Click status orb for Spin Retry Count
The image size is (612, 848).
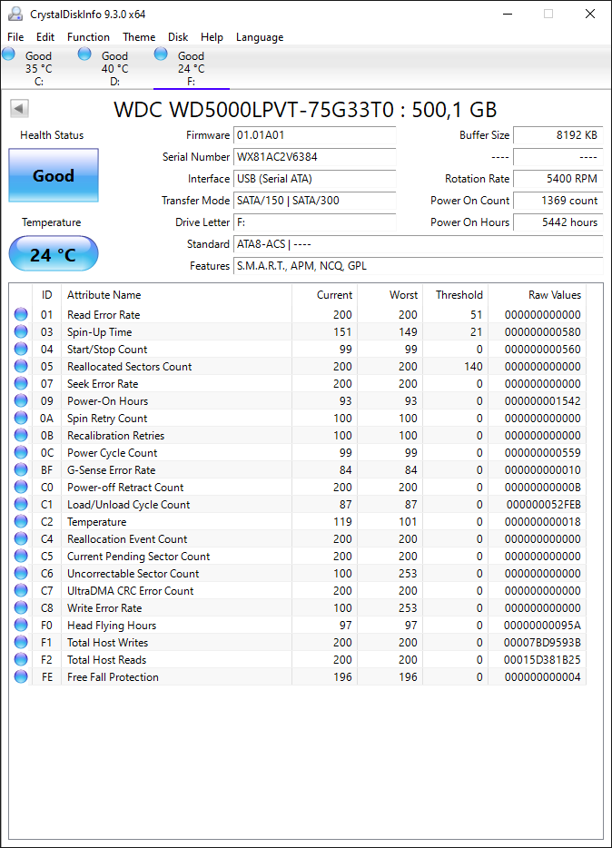pyautogui.click(x=21, y=418)
